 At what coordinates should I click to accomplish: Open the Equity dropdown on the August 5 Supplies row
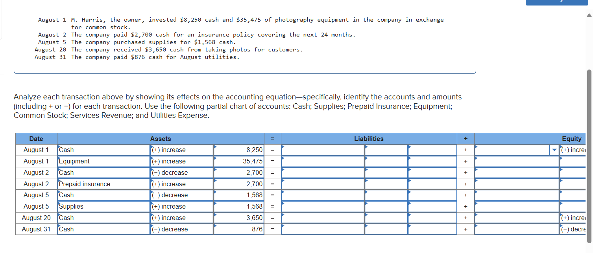click(x=515, y=206)
